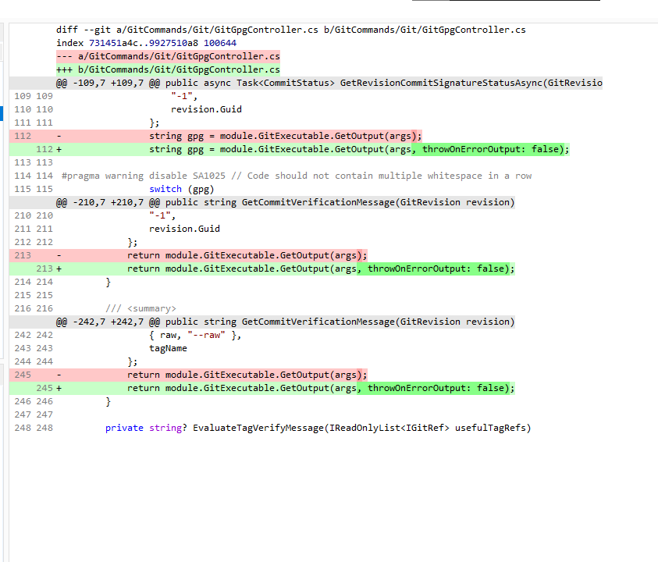Click the lower blue marker in the minimap
The width and height of the screenshot is (658, 562).
click(x=2, y=119)
